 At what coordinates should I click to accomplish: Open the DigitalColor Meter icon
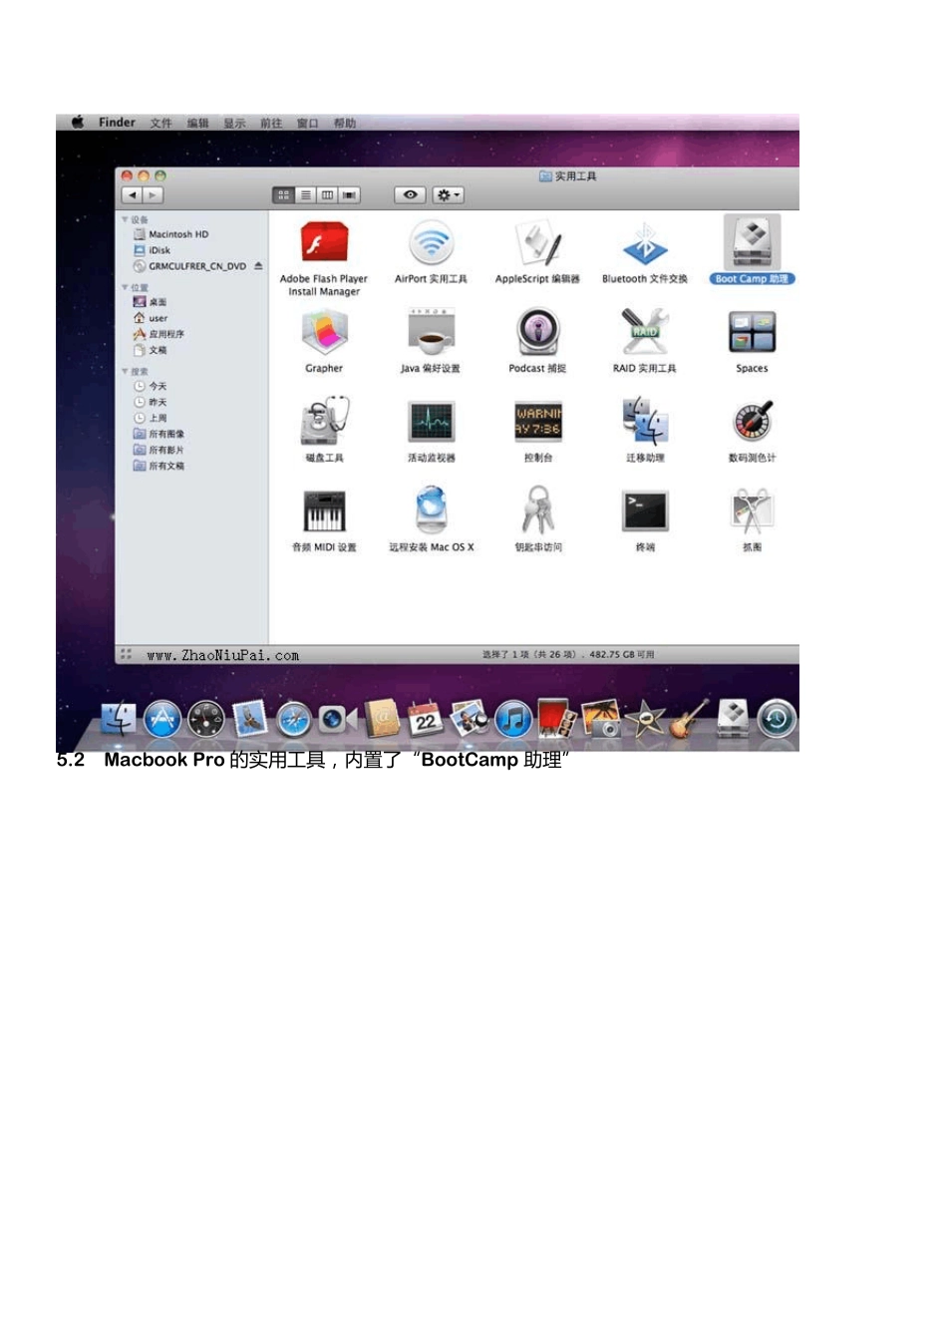click(x=752, y=422)
